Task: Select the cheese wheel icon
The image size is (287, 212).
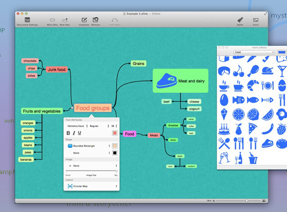Action: (x=224, y=71)
